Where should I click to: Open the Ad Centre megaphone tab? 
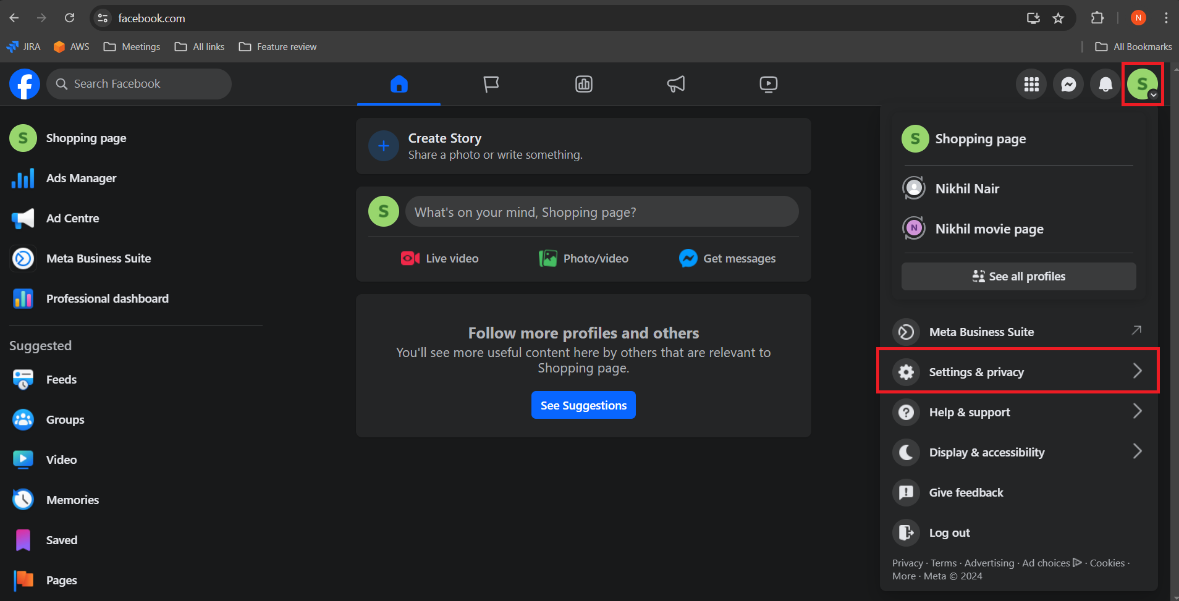point(676,84)
